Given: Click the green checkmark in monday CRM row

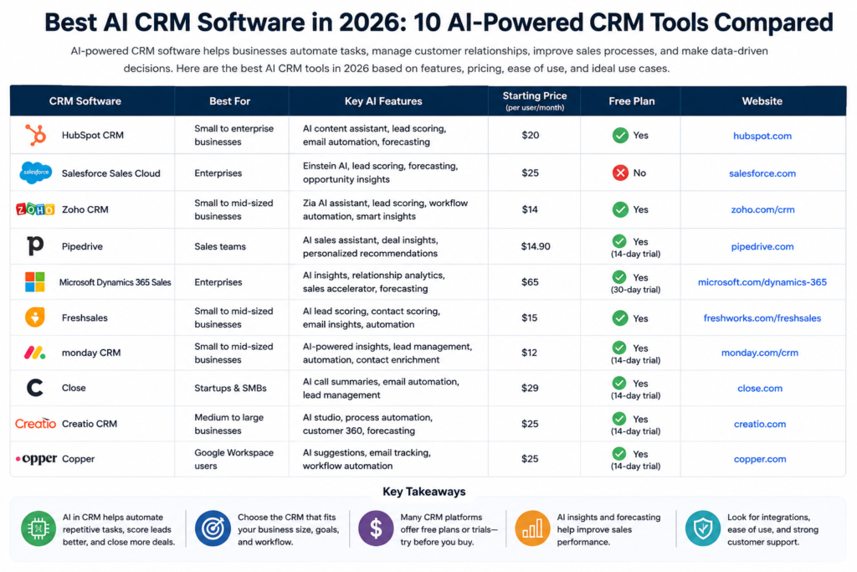Looking at the screenshot, I should (x=619, y=348).
